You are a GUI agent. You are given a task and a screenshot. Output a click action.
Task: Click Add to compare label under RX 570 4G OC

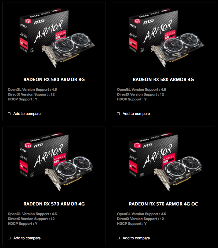136,238
